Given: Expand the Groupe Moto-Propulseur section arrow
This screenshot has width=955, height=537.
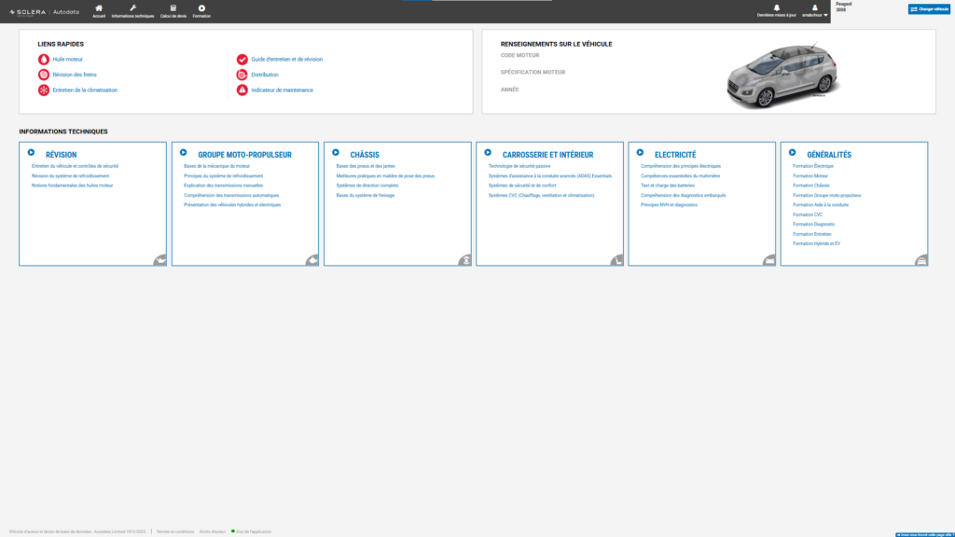Looking at the screenshot, I should (x=184, y=153).
